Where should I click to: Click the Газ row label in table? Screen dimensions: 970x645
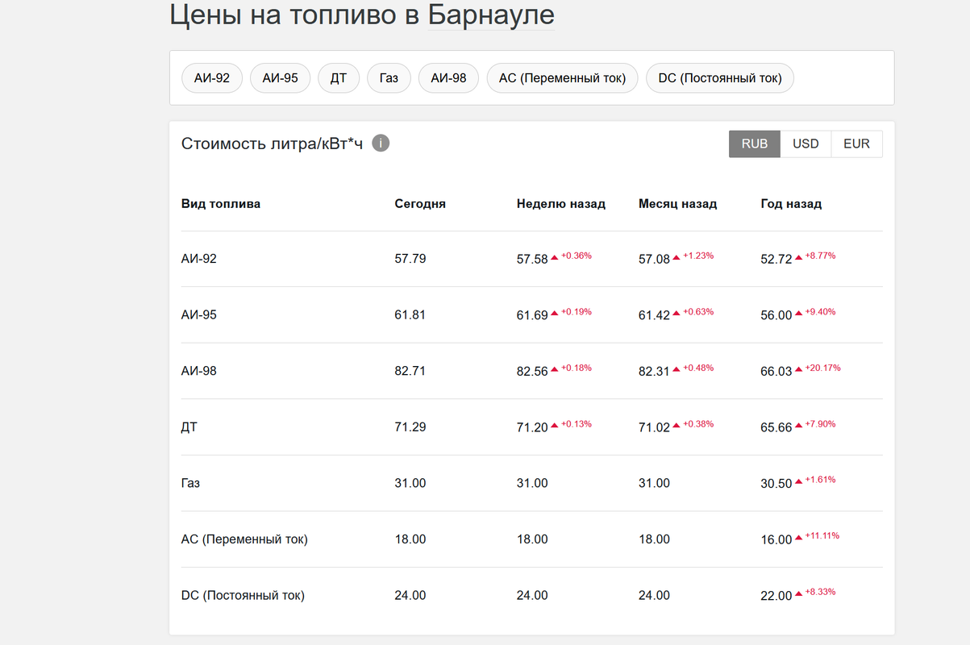[191, 483]
